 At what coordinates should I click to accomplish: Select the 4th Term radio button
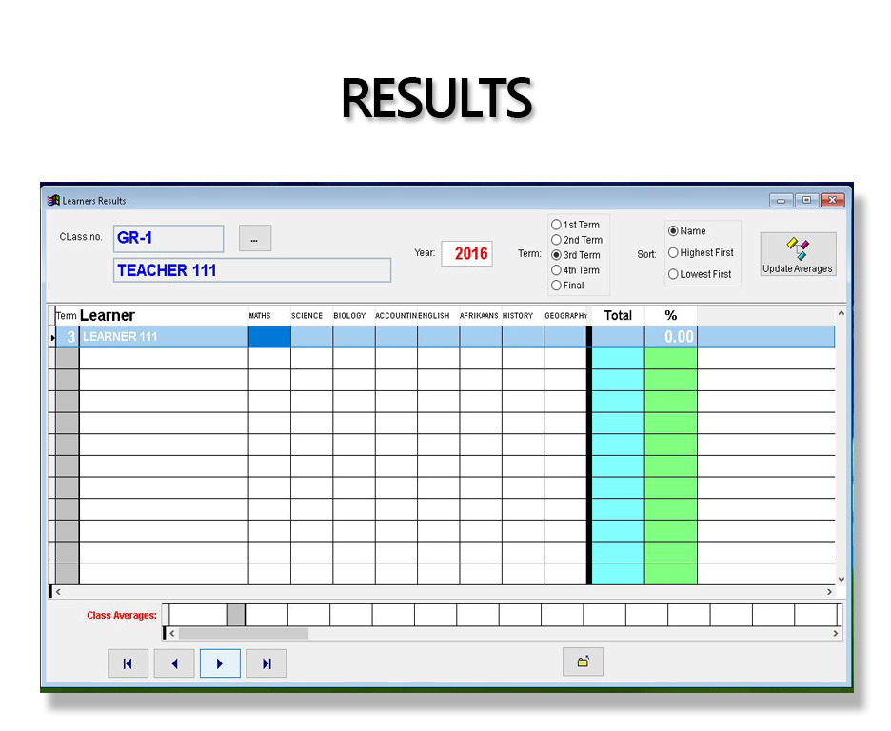(557, 270)
